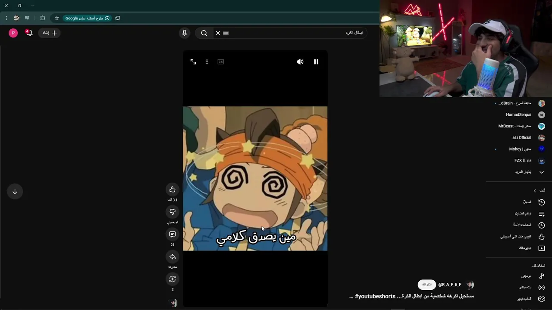Click the Playlists list icon

click(x=542, y=214)
